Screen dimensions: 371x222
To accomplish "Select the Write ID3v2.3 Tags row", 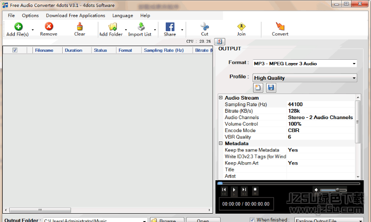I will coord(289,157).
